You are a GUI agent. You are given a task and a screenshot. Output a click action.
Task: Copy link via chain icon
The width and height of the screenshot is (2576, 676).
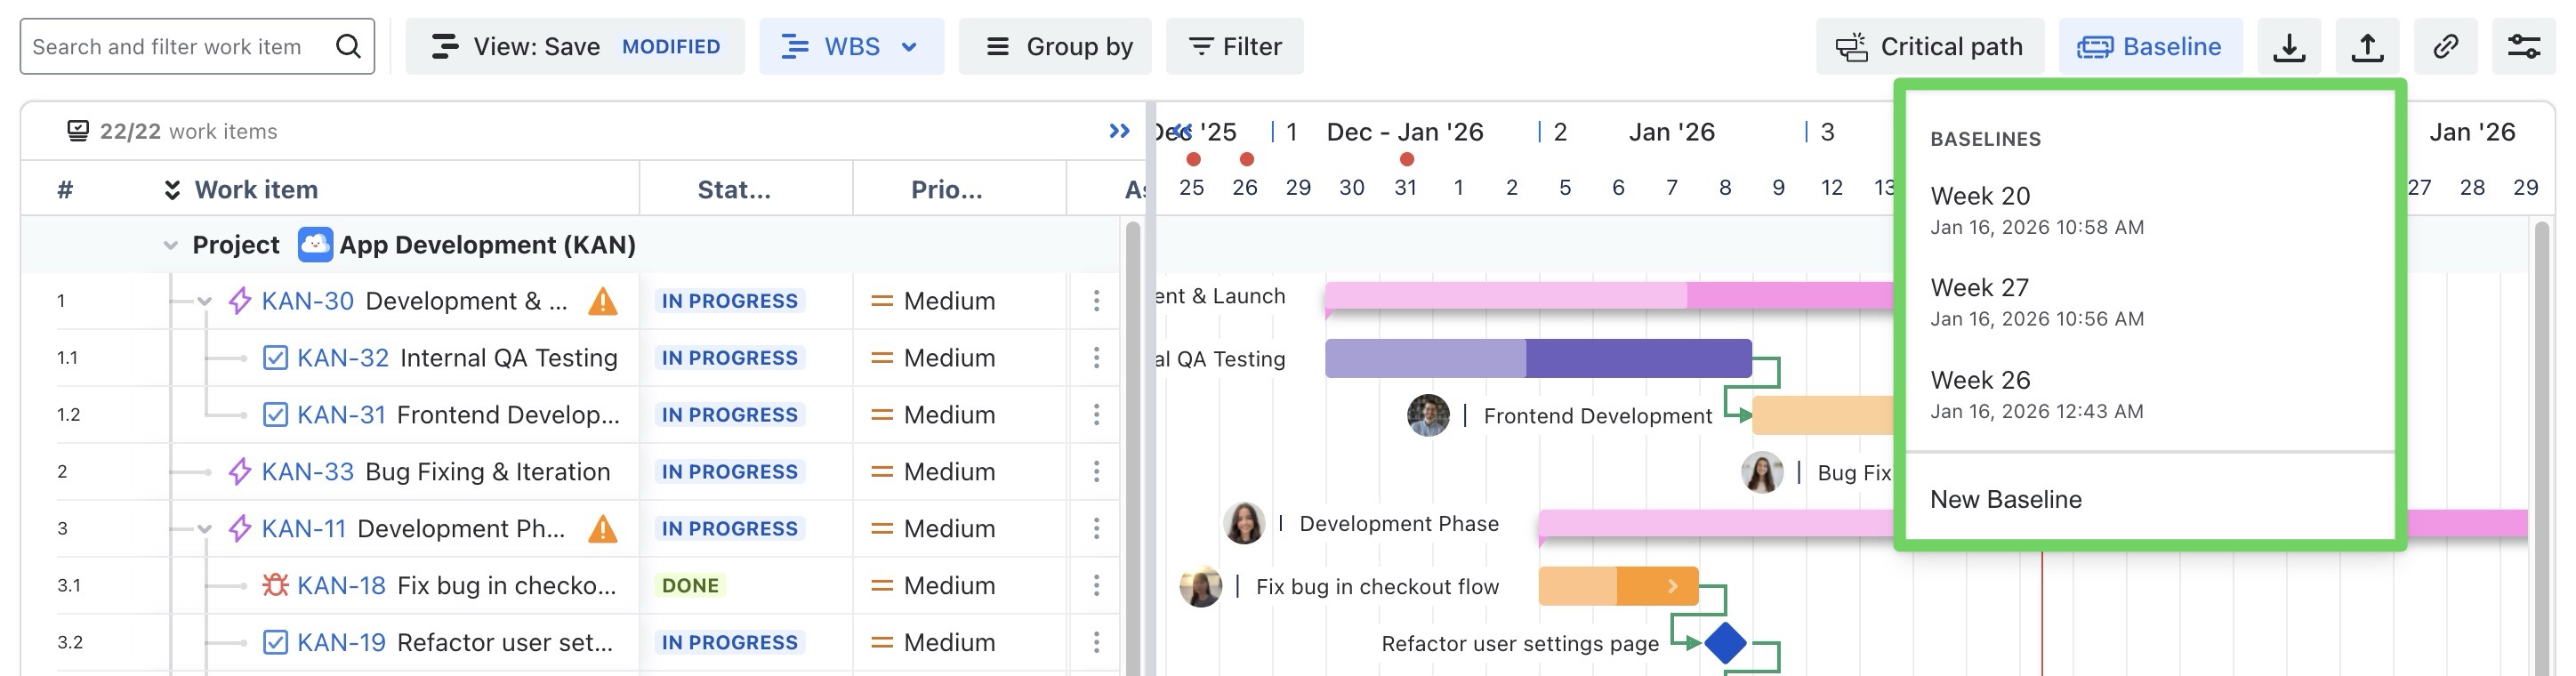coord(2445,47)
